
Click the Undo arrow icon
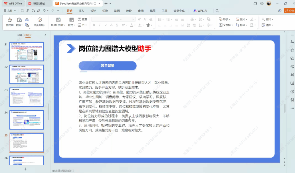44,11
